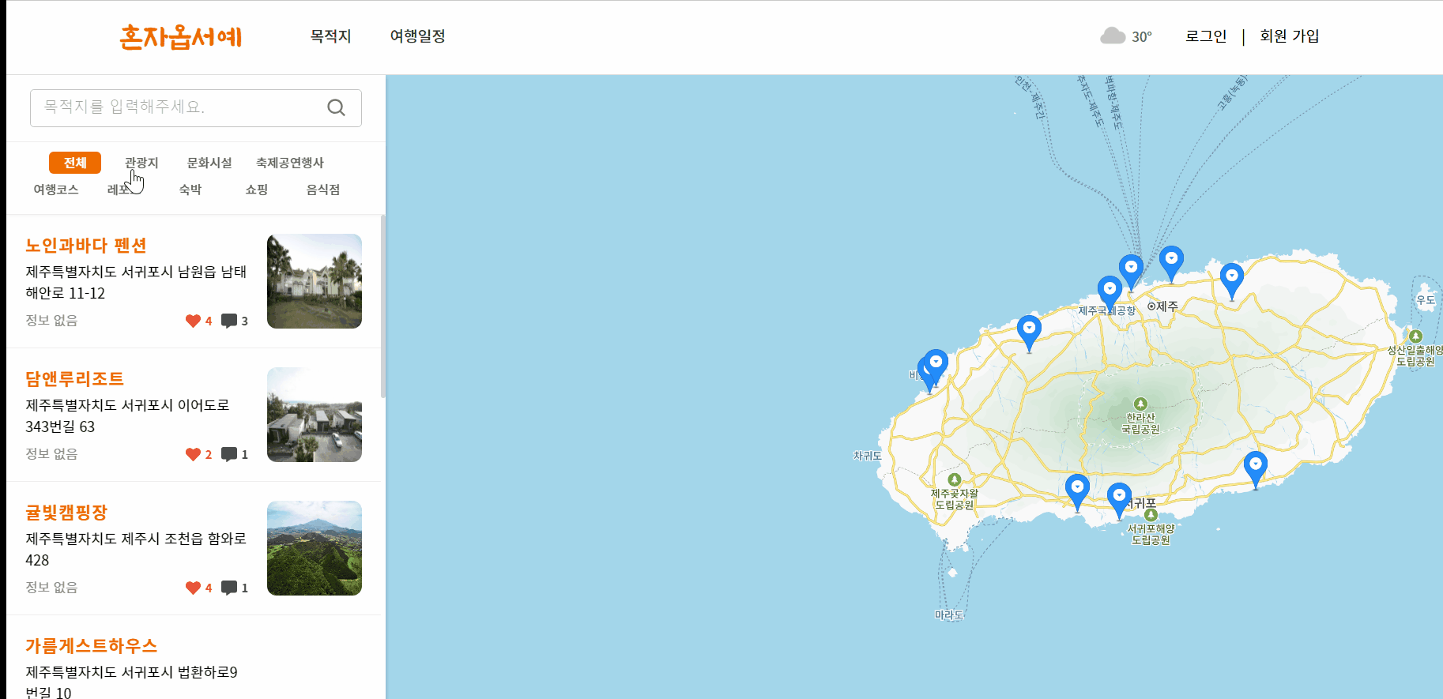Select the 음식점 category filter

pyautogui.click(x=323, y=190)
